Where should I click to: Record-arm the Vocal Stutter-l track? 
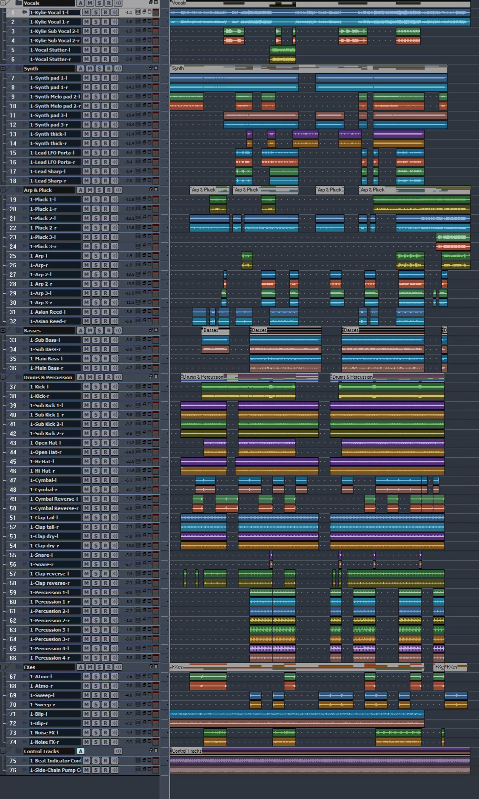point(105,50)
